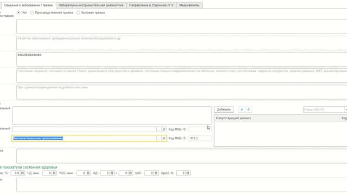Image resolution: width=347 pixels, height=195 pixels.
Task: Click the bottom text area under health indicators
Action: [x=182, y=185]
